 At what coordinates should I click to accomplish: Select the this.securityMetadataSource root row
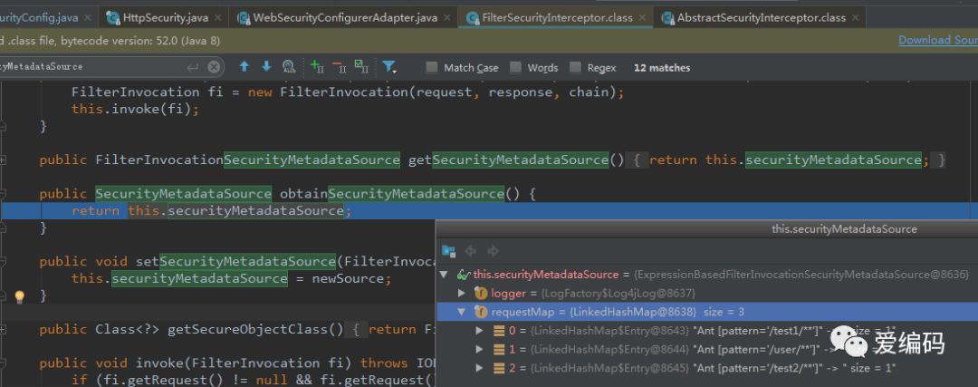tap(706, 275)
